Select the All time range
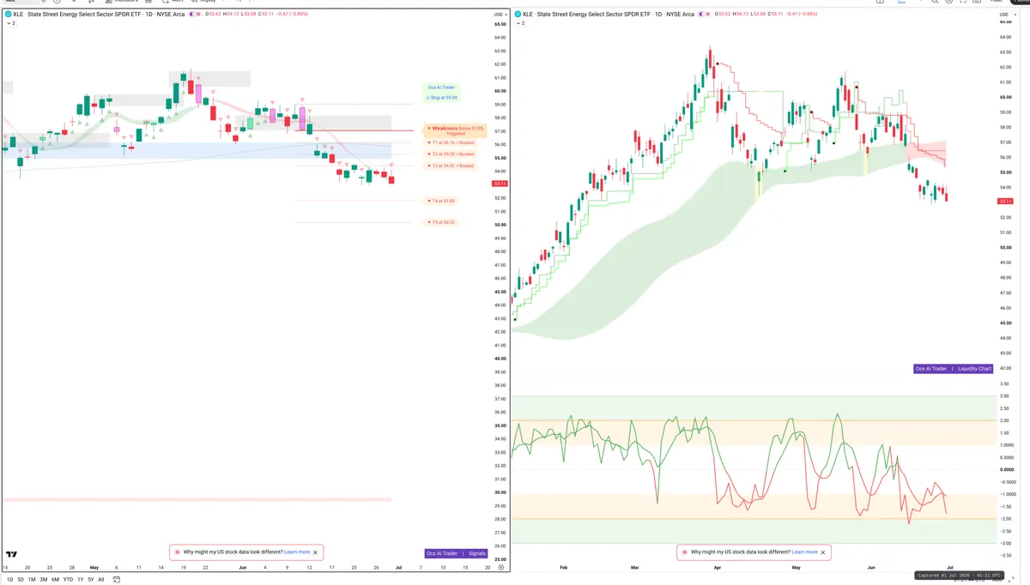 (x=101, y=579)
